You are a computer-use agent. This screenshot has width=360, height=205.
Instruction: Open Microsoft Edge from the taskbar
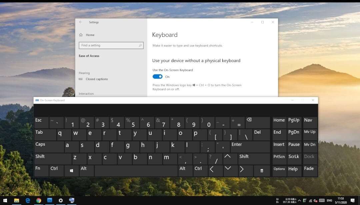pos(28,200)
